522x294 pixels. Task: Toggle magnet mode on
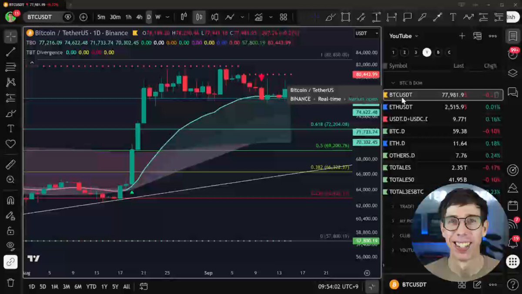pyautogui.click(x=10, y=200)
